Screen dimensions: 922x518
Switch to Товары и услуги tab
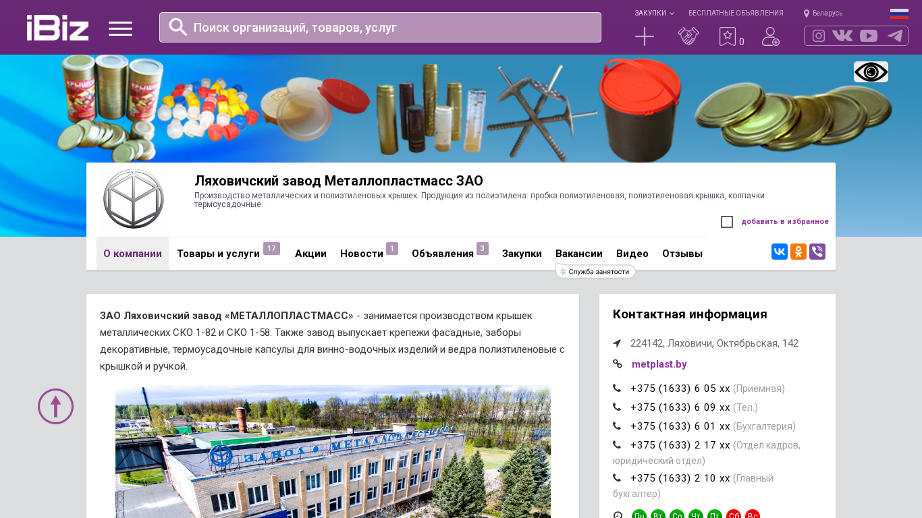point(218,254)
